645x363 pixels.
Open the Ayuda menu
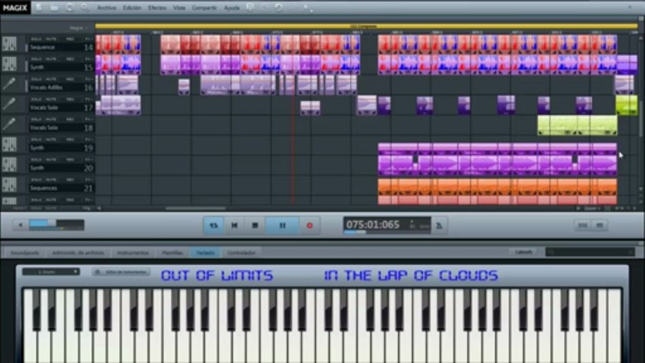click(x=232, y=8)
